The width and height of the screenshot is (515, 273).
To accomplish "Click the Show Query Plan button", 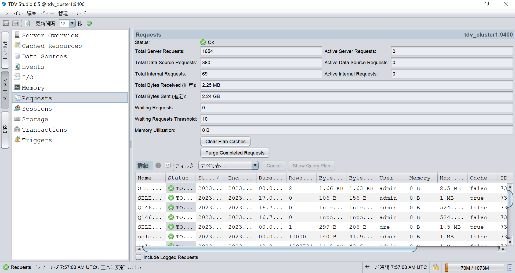I will 311,166.
